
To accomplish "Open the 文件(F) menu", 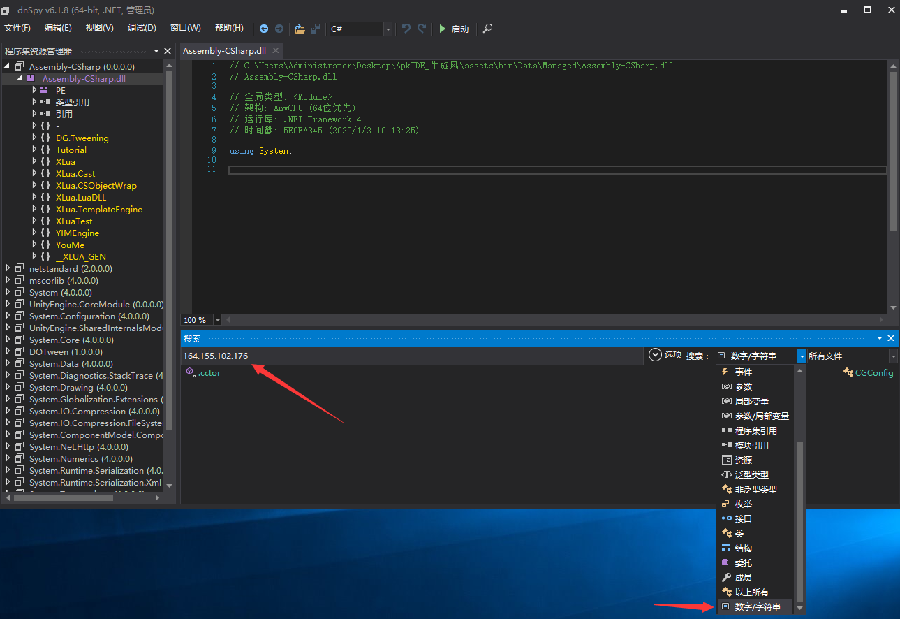I will (17, 28).
